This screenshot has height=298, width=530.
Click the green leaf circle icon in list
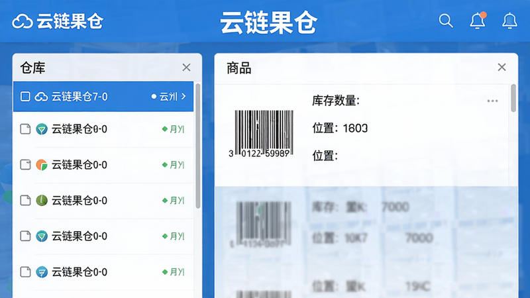42,201
